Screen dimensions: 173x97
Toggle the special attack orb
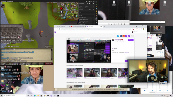pos(65,18)
